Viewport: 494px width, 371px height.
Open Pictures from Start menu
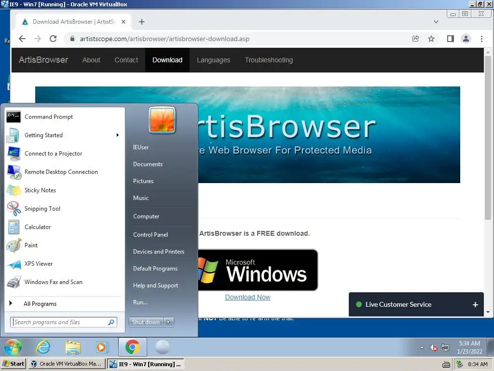coord(143,181)
